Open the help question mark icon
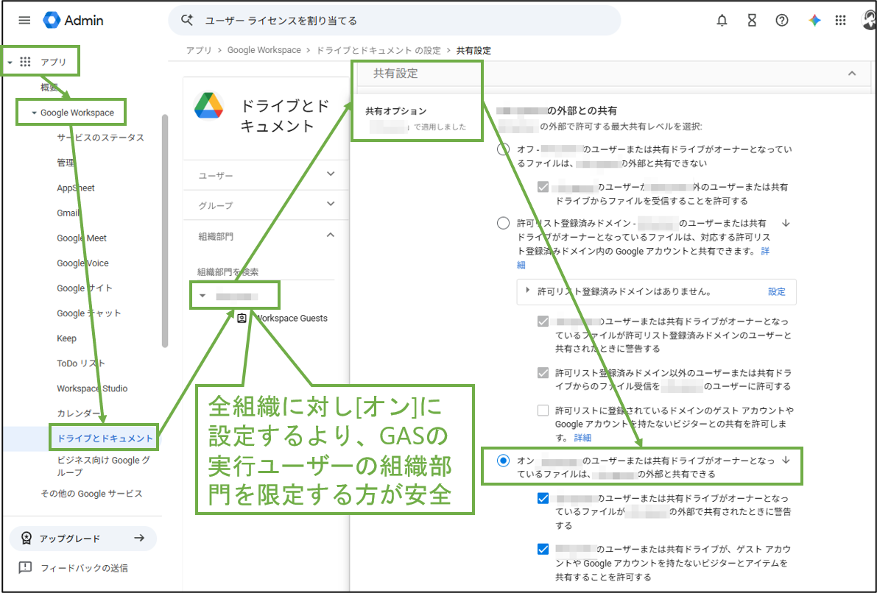877x593 pixels. (x=782, y=21)
